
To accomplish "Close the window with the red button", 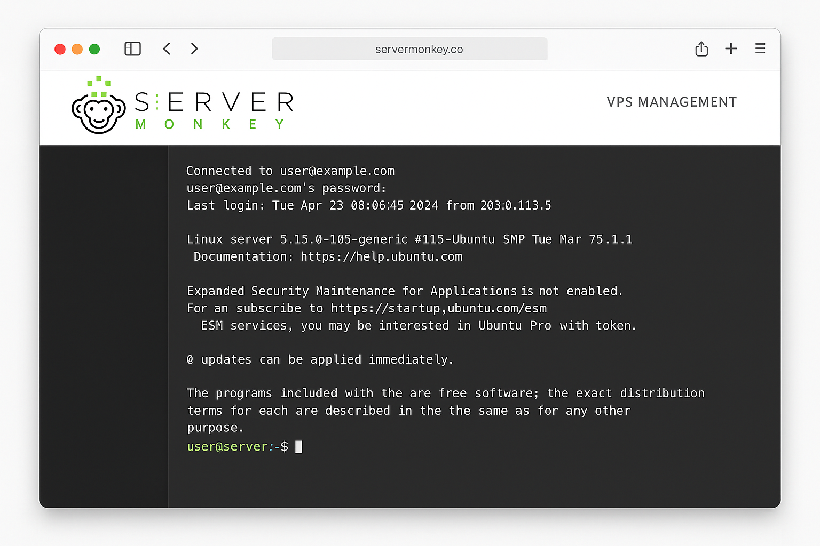I will pos(60,49).
